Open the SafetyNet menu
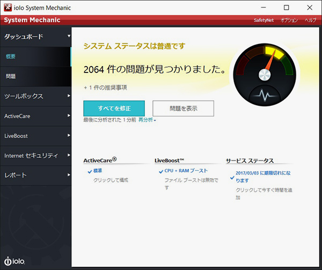Image resolution: width=322 pixels, height=270 pixels. tap(263, 20)
